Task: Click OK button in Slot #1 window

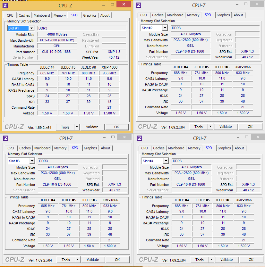Action: pyautogui.click(x=117, y=127)
